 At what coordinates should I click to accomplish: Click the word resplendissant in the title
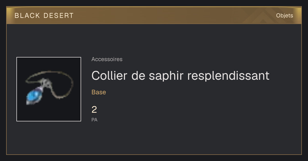tap(228, 76)
